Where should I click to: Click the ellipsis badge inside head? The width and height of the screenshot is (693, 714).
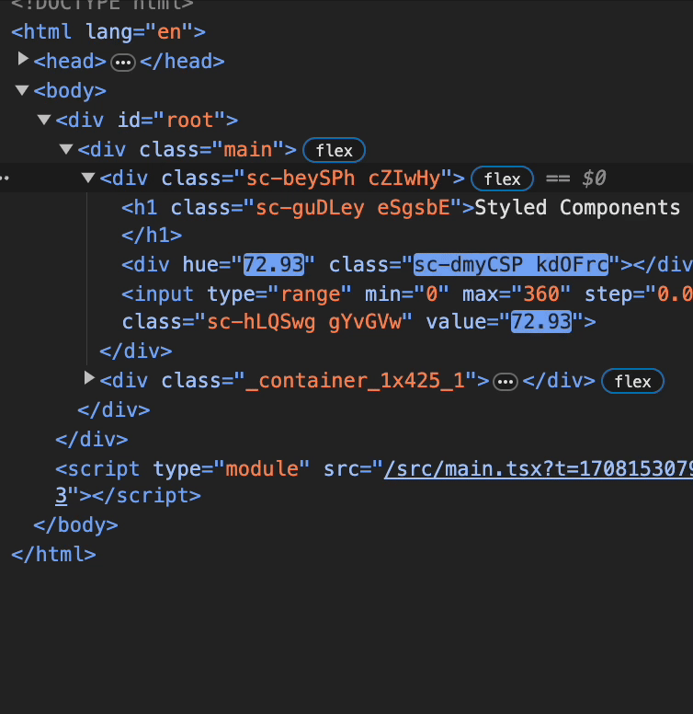coord(123,63)
